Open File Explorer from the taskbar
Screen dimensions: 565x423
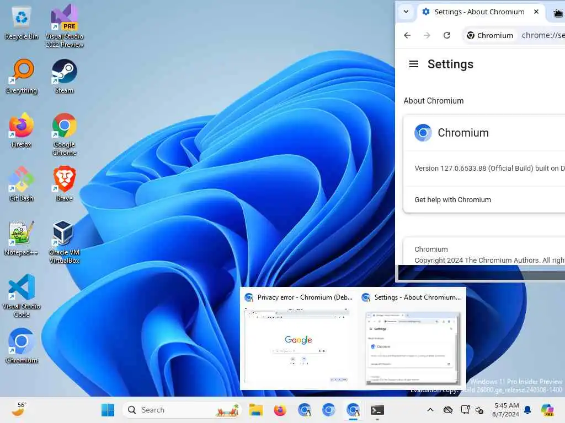(256, 410)
